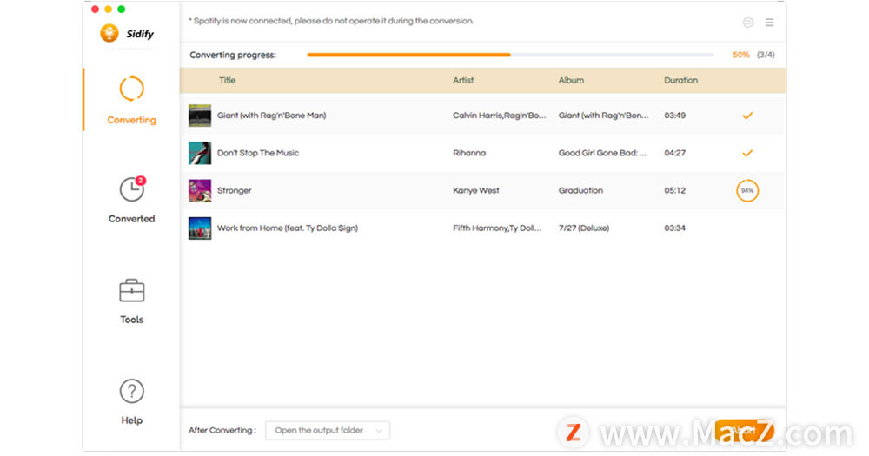Click artist Calvin Harris,Rag'n'Bo...
The width and height of the screenshot is (869, 456).
[x=499, y=116]
